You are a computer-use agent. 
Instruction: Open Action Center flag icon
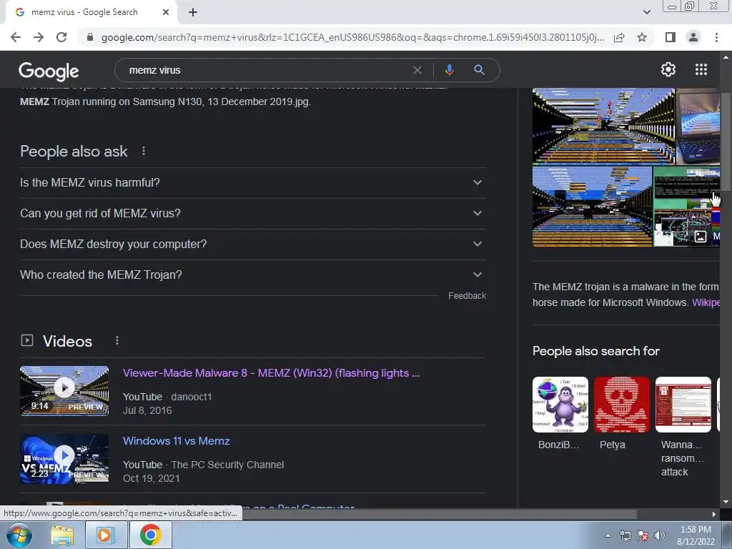click(643, 536)
